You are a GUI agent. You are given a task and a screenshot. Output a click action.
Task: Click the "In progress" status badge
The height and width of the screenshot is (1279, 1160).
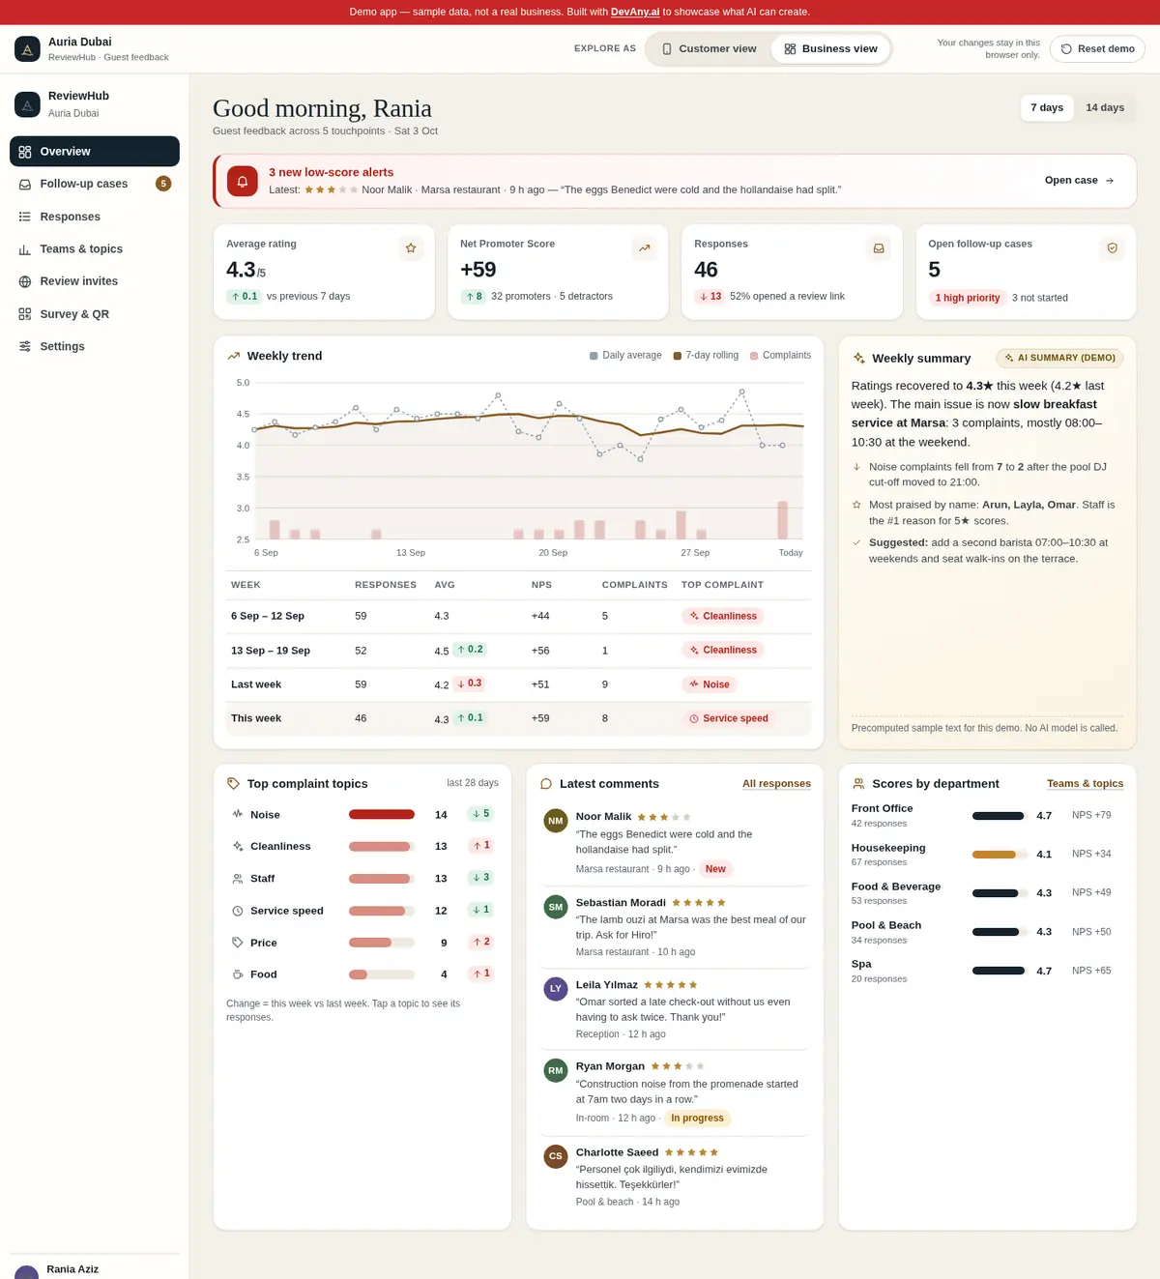point(697,1119)
